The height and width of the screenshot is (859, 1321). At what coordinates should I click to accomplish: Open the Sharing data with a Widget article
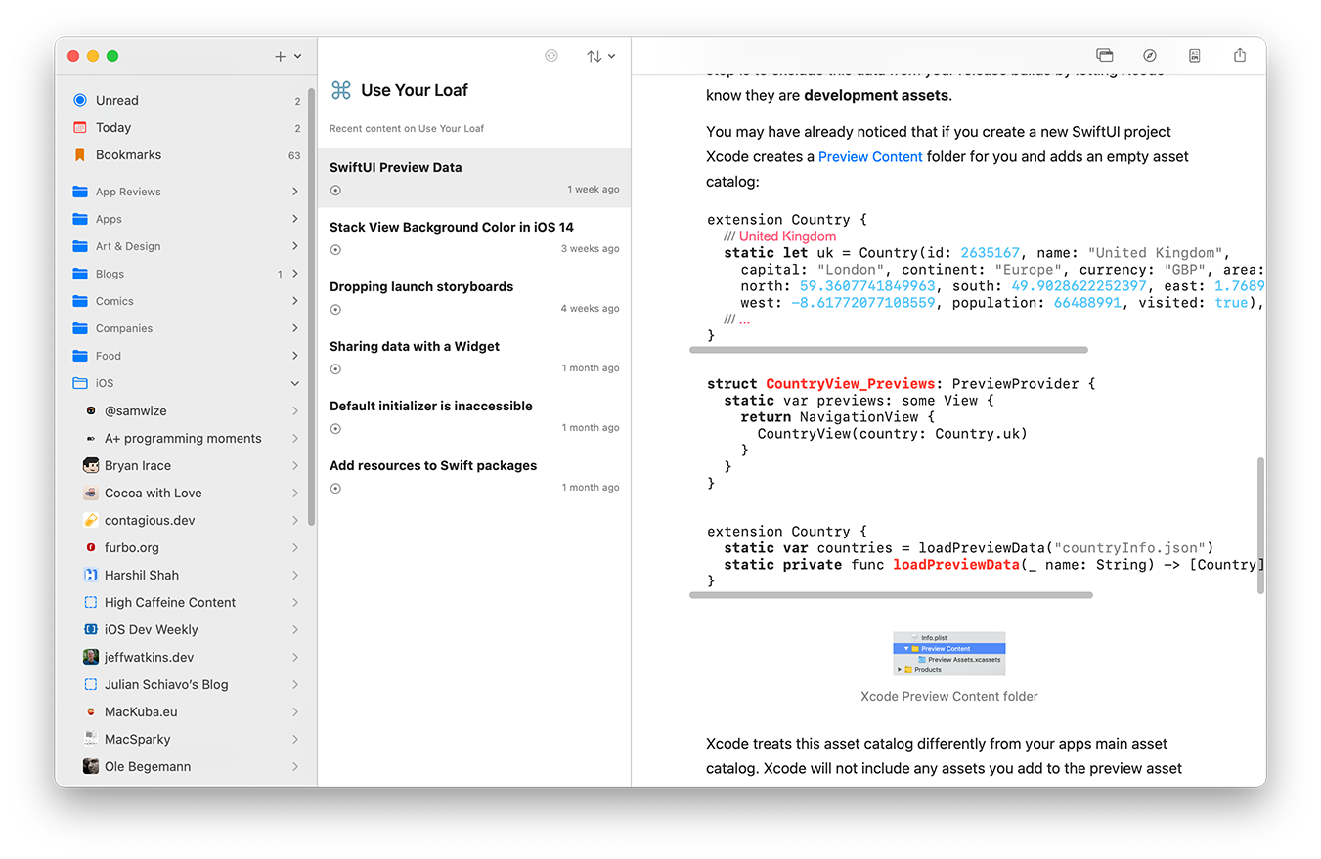pos(474,357)
